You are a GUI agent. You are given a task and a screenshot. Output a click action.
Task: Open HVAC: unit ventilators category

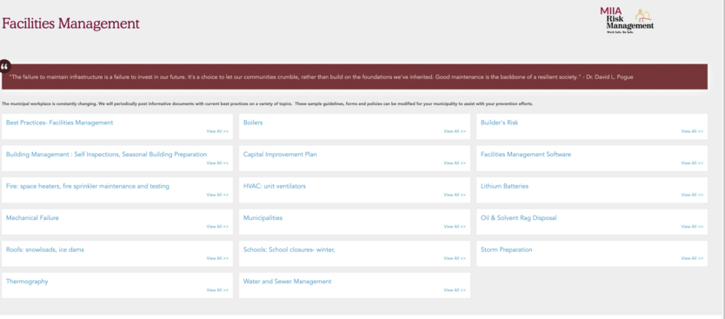(275, 186)
